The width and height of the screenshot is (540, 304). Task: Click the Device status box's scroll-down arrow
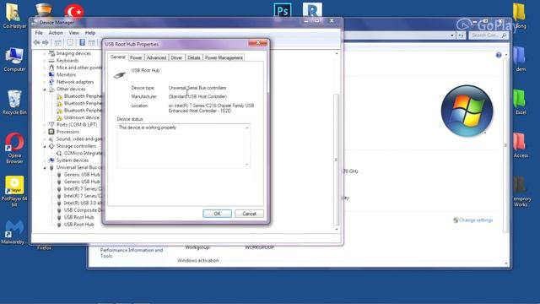pos(247,165)
